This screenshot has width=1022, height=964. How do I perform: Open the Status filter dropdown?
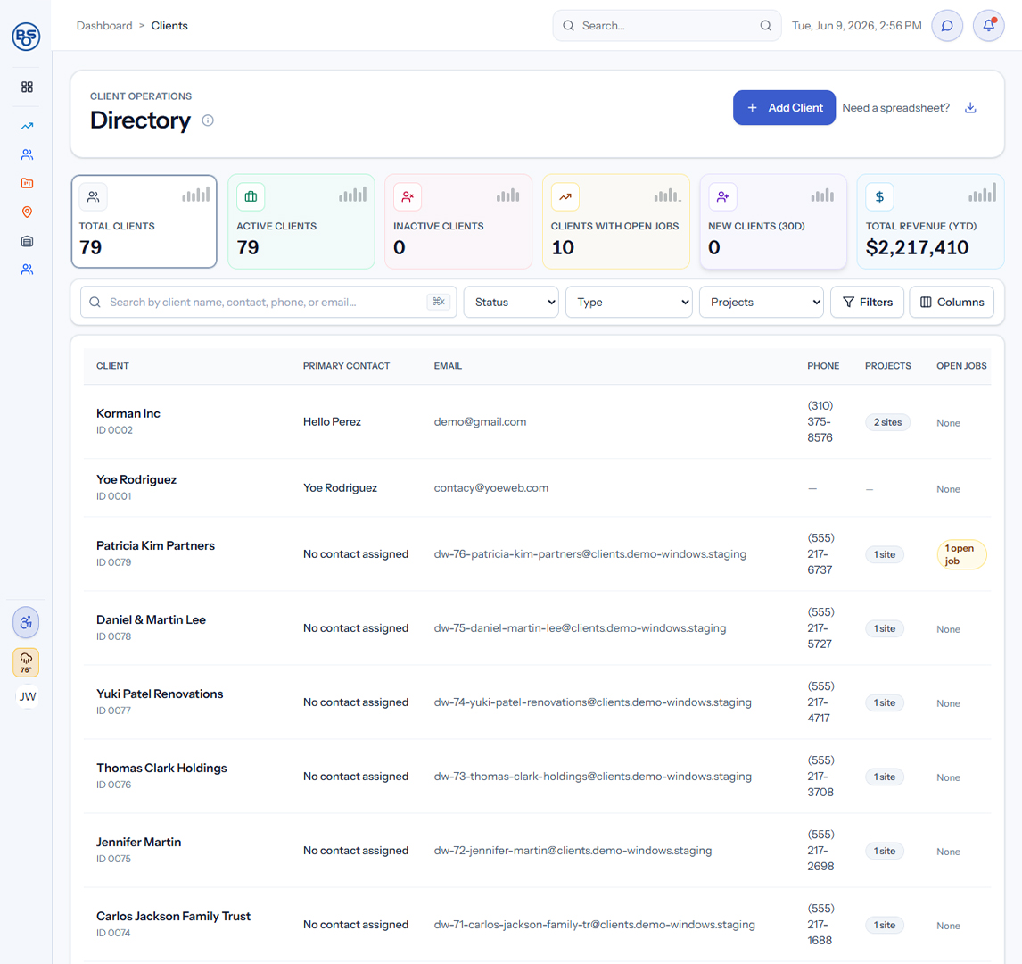click(511, 302)
